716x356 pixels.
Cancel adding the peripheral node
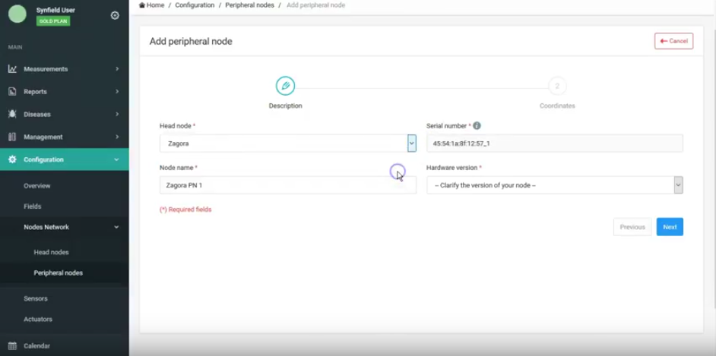(673, 41)
